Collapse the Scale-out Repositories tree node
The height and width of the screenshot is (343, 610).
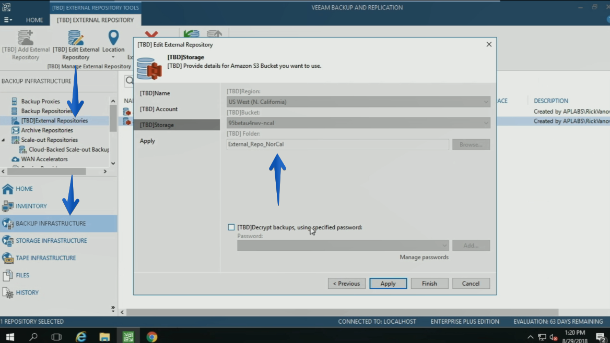[4, 140]
